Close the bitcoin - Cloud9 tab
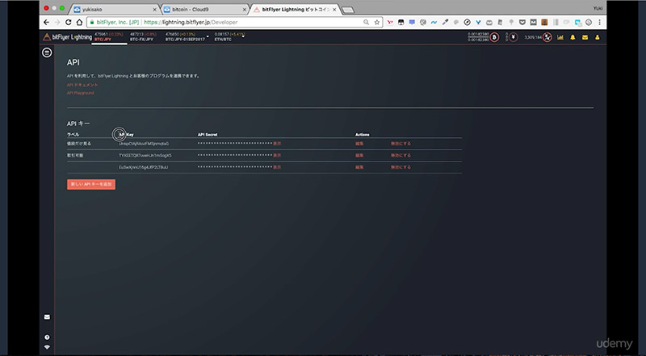This screenshot has width=646, height=356. (x=245, y=10)
